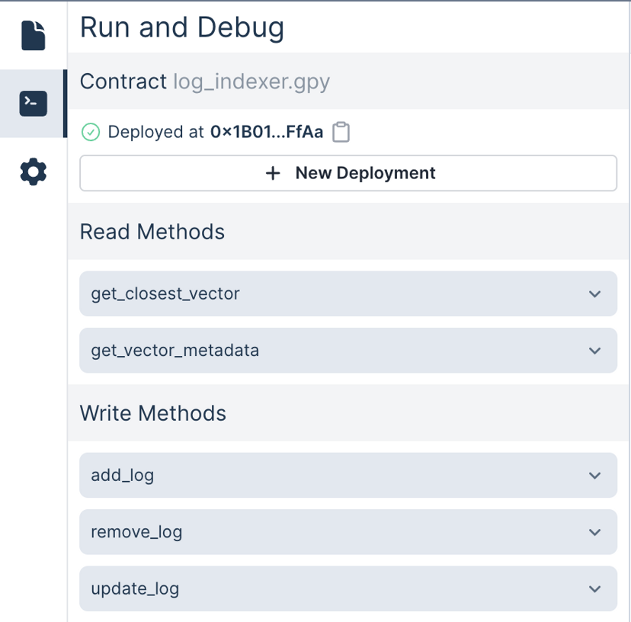
Task: Open the file explorer sidebar icon
Action: (31, 34)
